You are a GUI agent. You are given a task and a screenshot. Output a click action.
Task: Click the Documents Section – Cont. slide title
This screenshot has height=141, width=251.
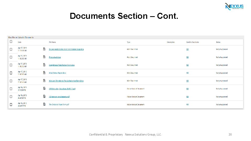(x=124, y=16)
